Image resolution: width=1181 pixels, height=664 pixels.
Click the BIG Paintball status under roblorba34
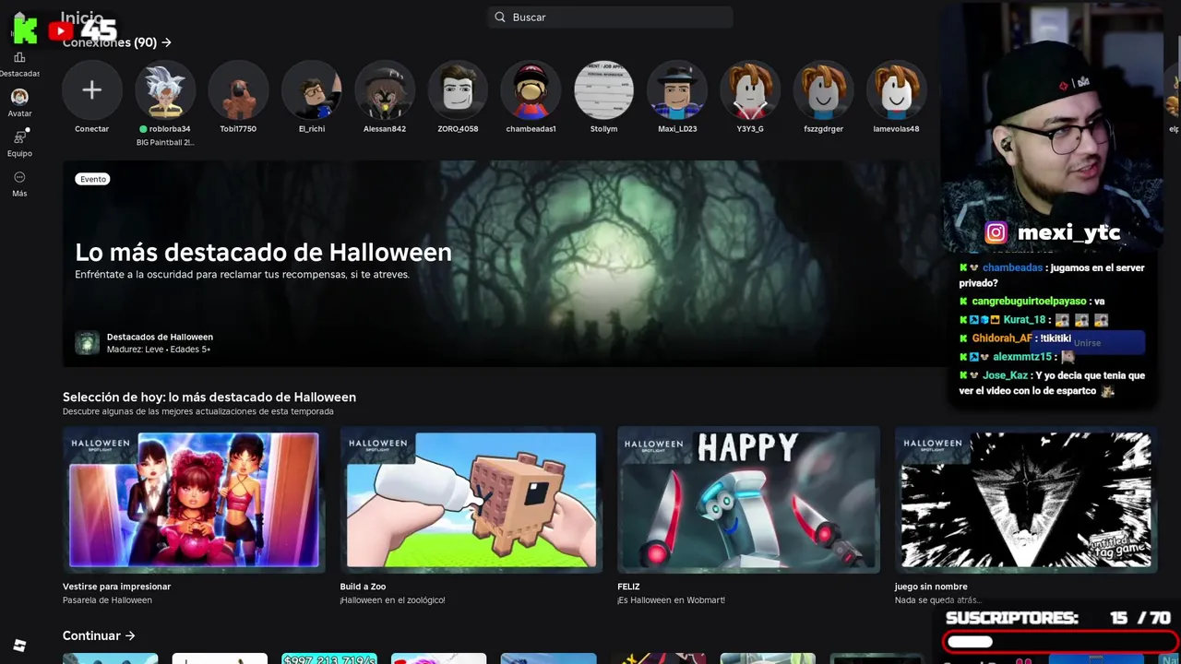(165, 142)
